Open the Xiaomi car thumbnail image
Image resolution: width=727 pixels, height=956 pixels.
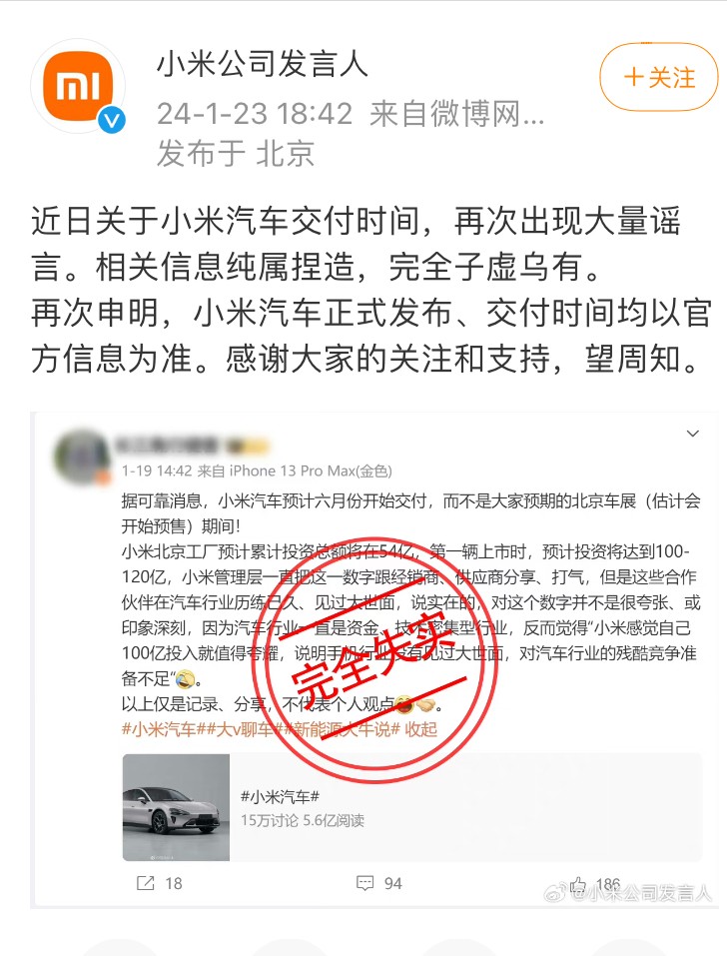pyautogui.click(x=176, y=807)
